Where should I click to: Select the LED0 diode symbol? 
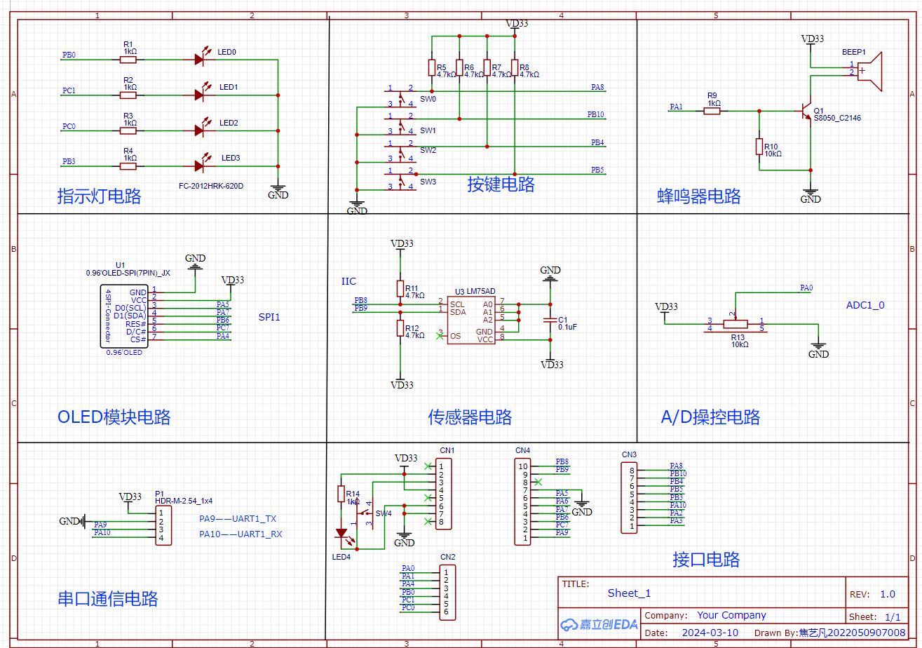[x=200, y=59]
